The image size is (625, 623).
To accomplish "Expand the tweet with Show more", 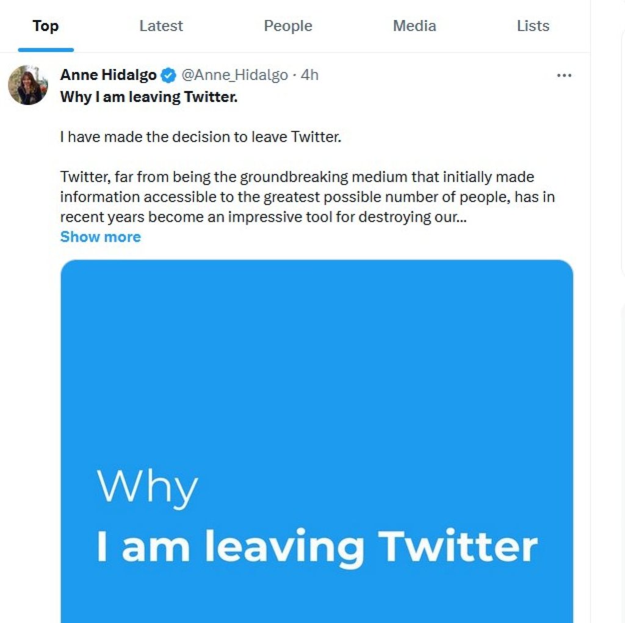I will (x=100, y=237).
